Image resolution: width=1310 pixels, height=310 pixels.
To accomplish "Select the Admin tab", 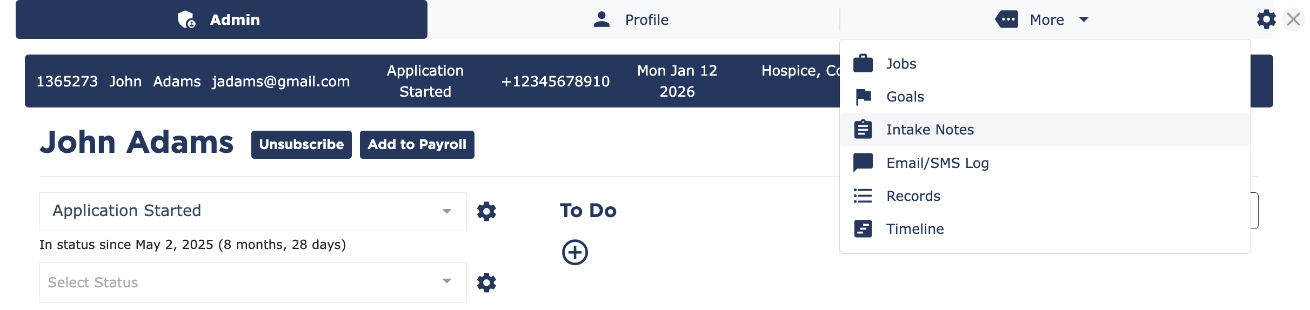I will [221, 20].
